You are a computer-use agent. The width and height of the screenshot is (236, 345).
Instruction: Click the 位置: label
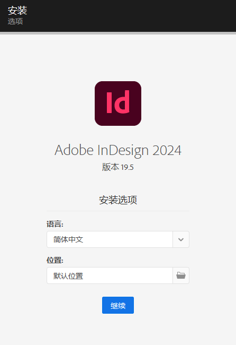(55, 260)
